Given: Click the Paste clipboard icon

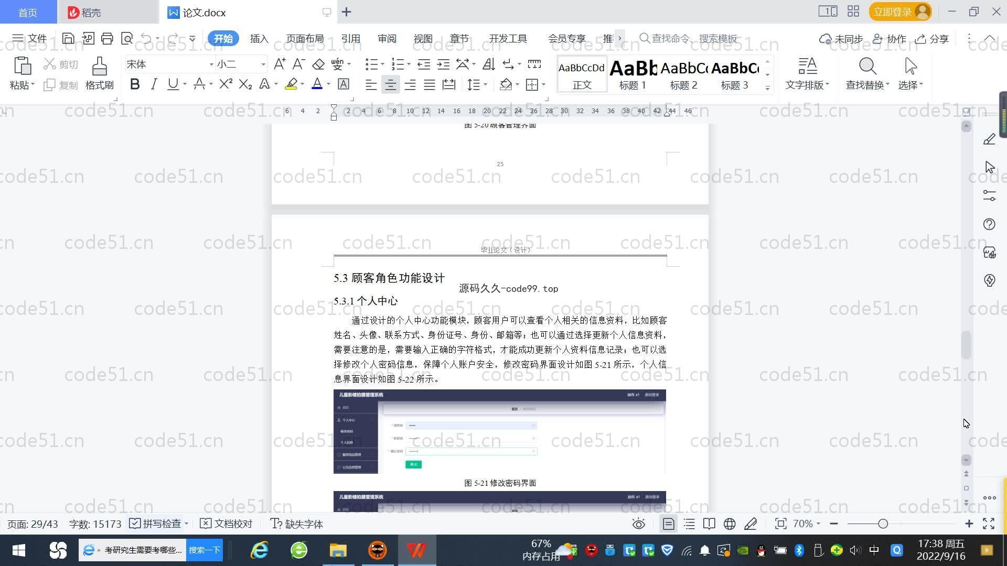Looking at the screenshot, I should [x=22, y=67].
